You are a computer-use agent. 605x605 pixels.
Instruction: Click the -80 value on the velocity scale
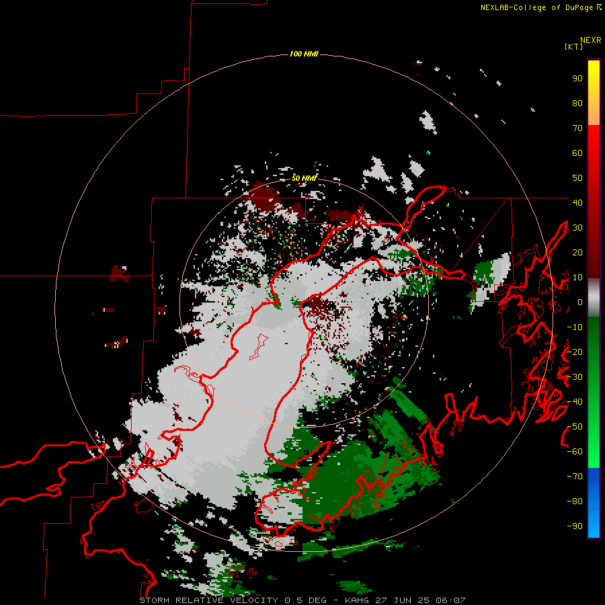(575, 501)
